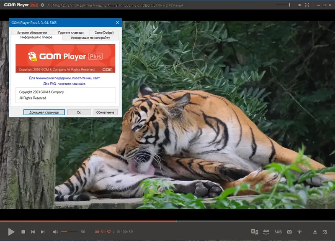
Task: Pin player on top with pin icon
Action: tap(299, 5)
